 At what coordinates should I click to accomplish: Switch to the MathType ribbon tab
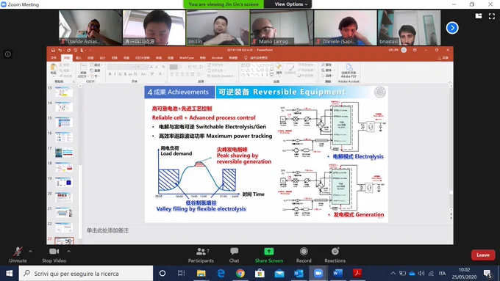(187, 58)
